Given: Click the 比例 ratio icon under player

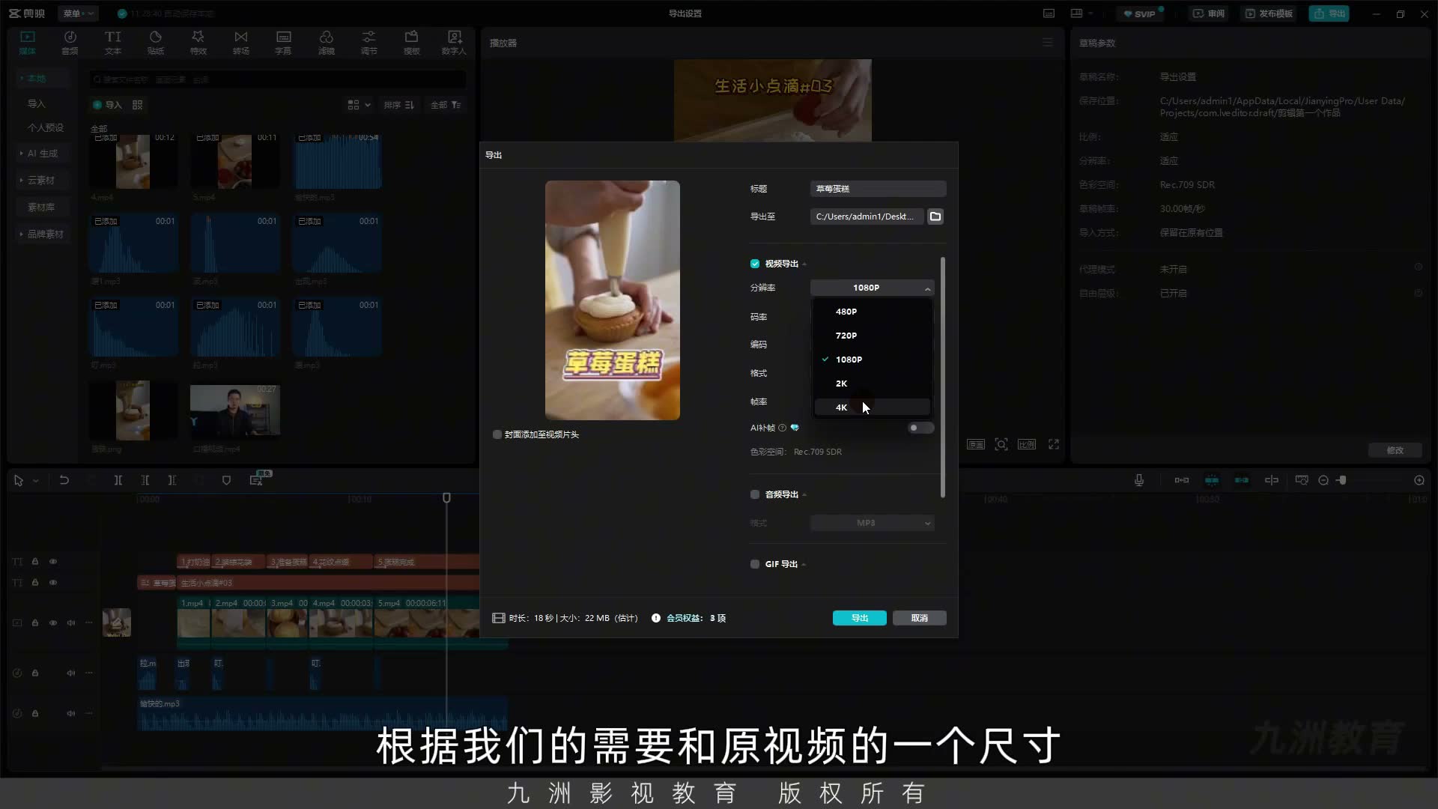Looking at the screenshot, I should tap(1027, 444).
